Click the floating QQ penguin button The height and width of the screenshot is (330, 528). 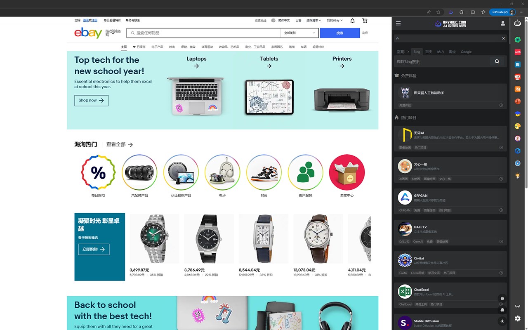click(x=502, y=309)
